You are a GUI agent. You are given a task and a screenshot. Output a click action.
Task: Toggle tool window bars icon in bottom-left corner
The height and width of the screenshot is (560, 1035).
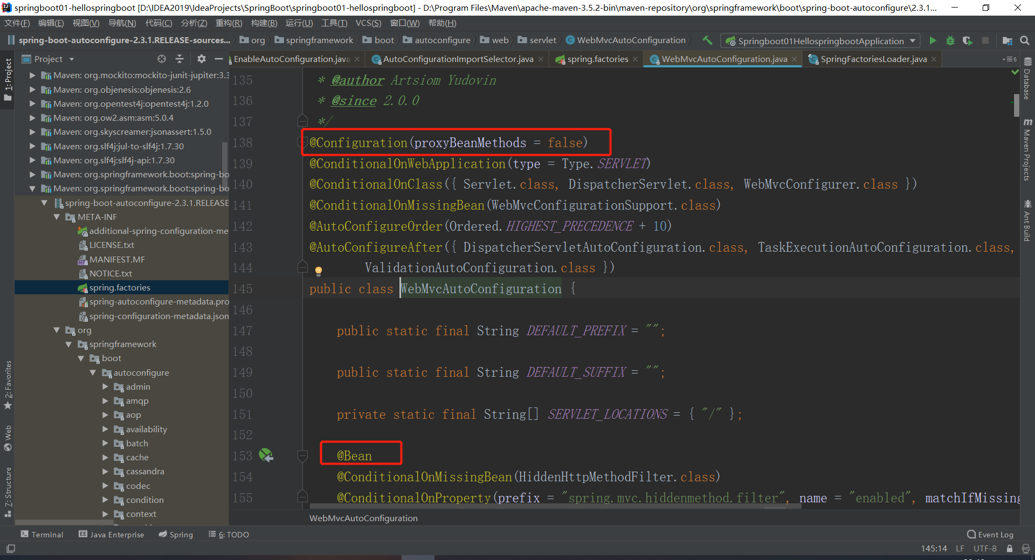point(10,549)
